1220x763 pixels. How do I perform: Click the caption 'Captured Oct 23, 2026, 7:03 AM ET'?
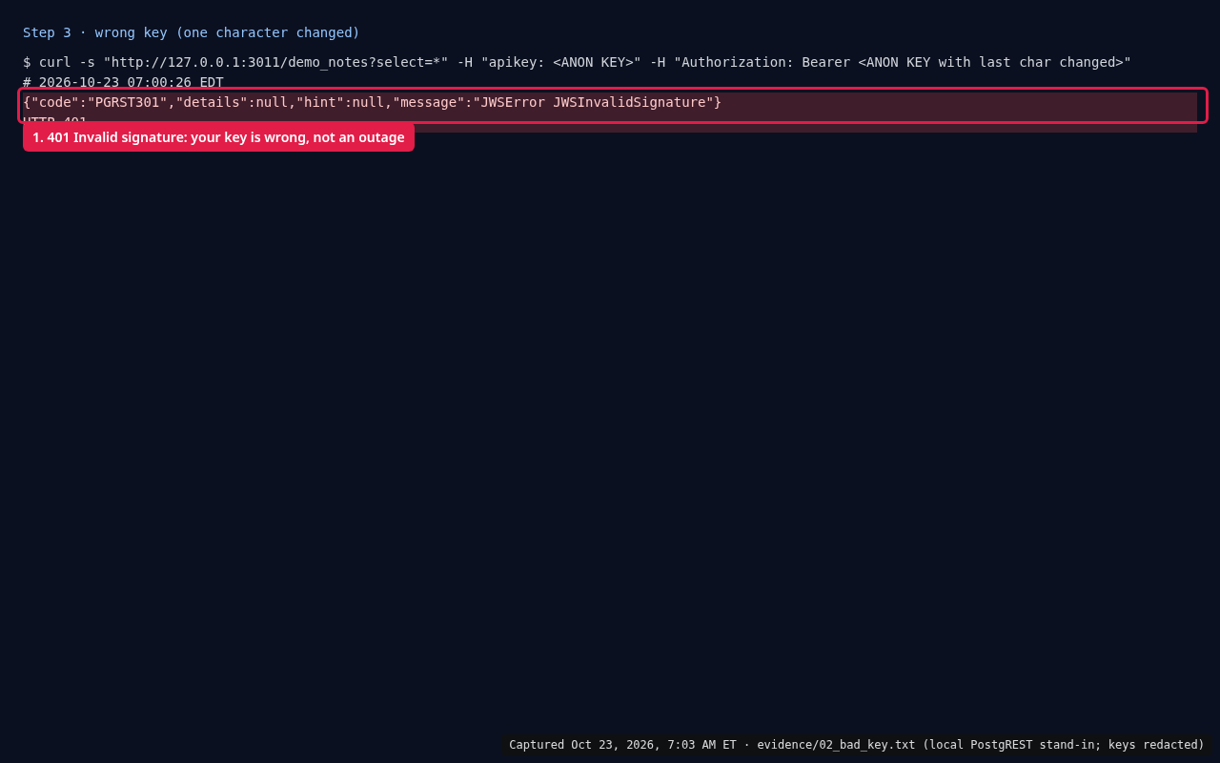tap(857, 745)
